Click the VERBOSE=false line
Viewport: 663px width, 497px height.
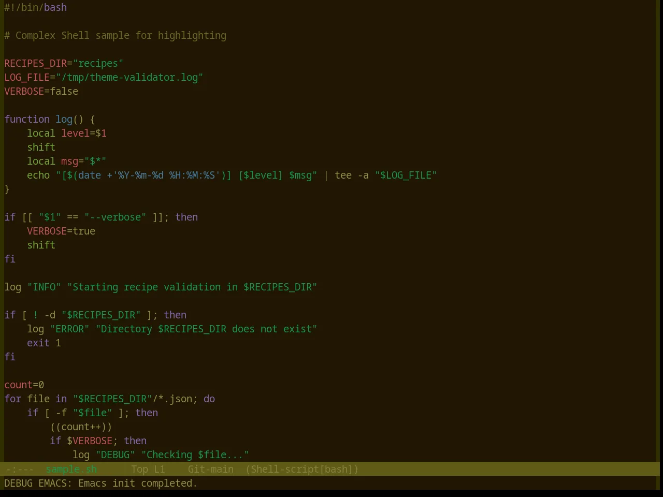click(41, 91)
